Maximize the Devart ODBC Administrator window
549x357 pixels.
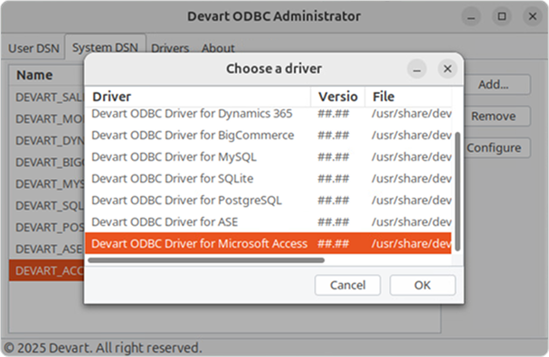point(502,16)
